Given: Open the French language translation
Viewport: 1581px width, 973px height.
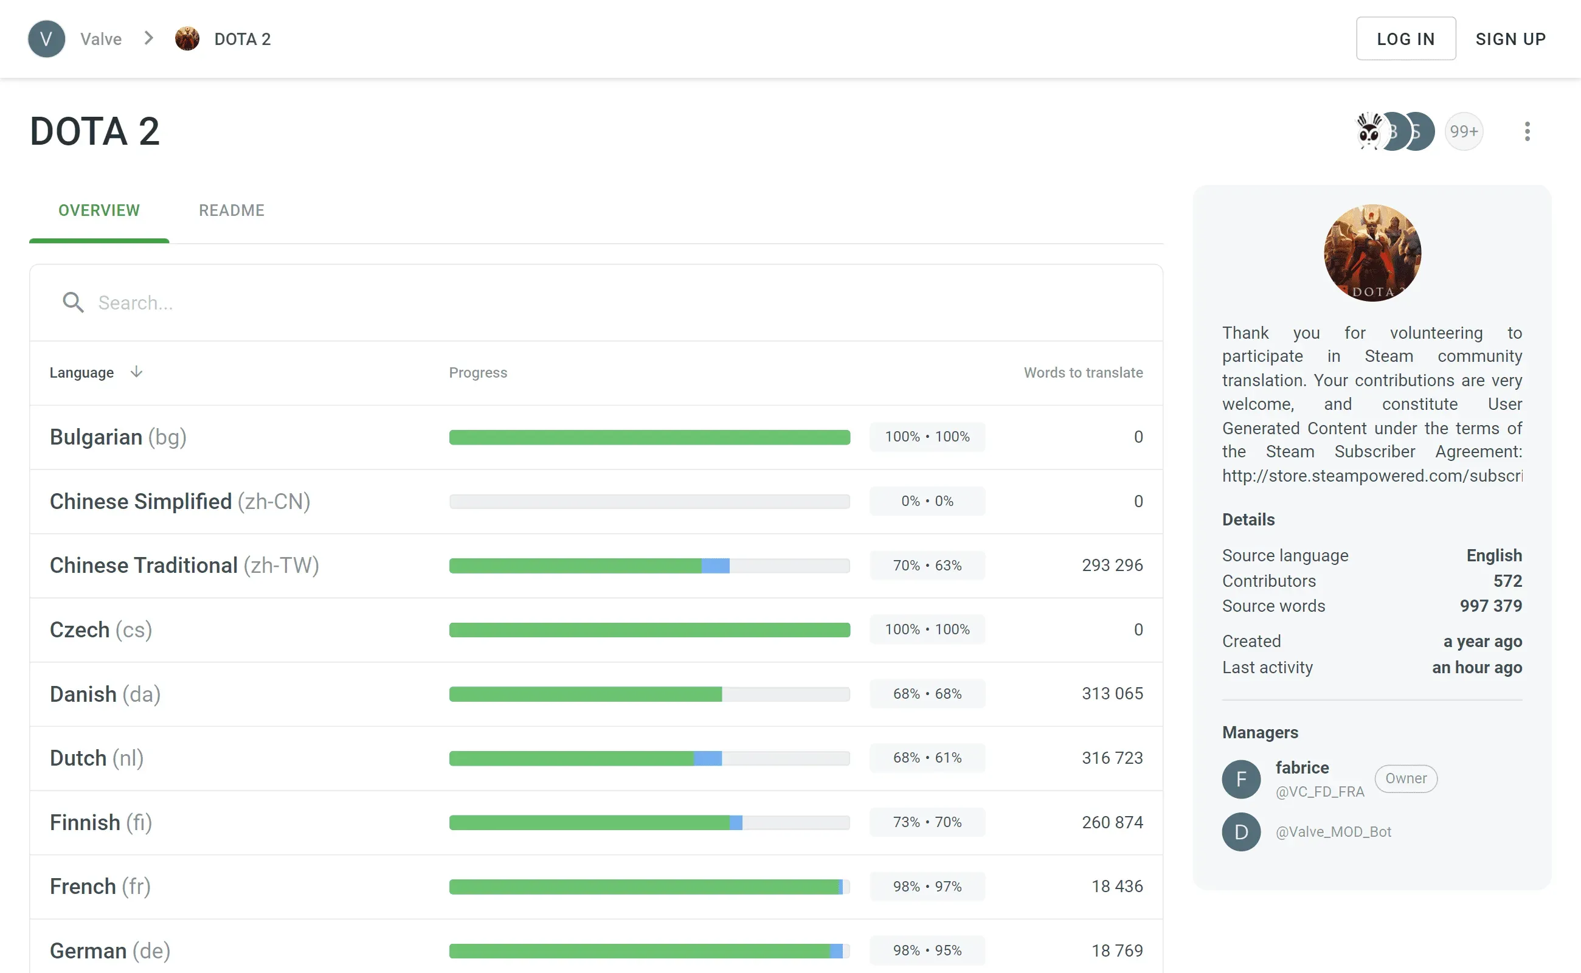Looking at the screenshot, I should tap(100, 886).
